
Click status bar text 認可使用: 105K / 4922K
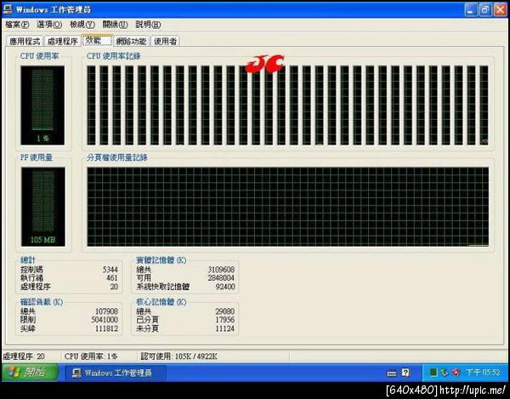pos(178,356)
